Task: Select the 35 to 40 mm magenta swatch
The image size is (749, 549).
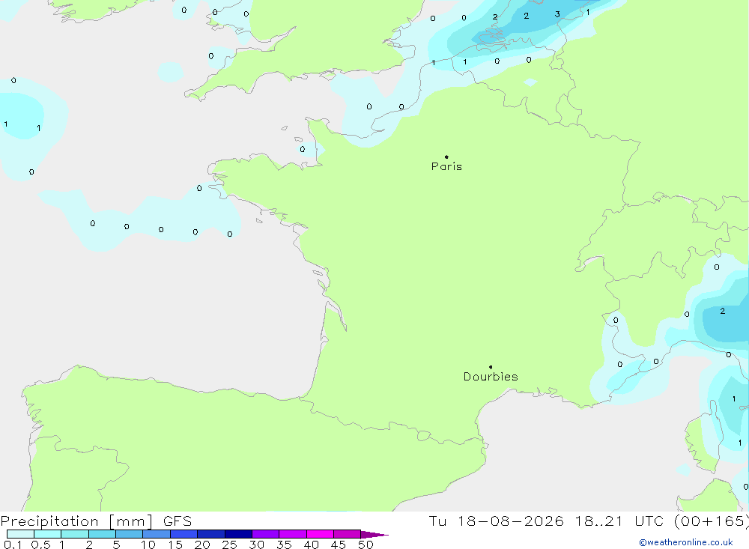Action: point(293,534)
